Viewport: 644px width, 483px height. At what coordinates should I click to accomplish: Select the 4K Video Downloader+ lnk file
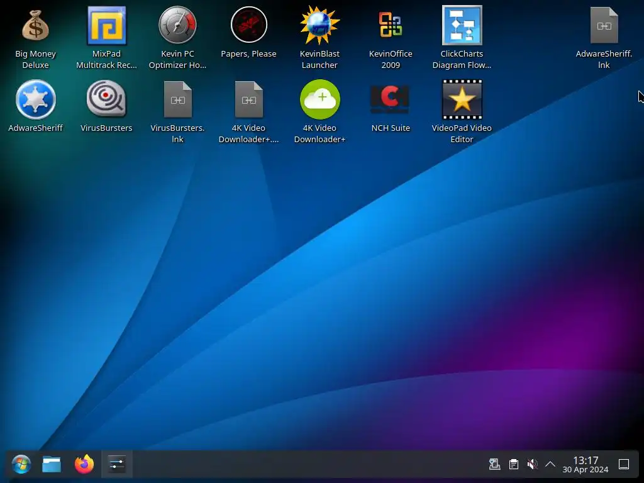tap(248, 99)
